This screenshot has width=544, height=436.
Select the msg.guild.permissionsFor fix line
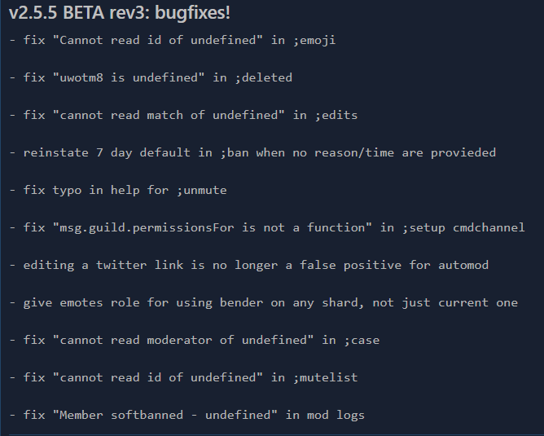267,227
